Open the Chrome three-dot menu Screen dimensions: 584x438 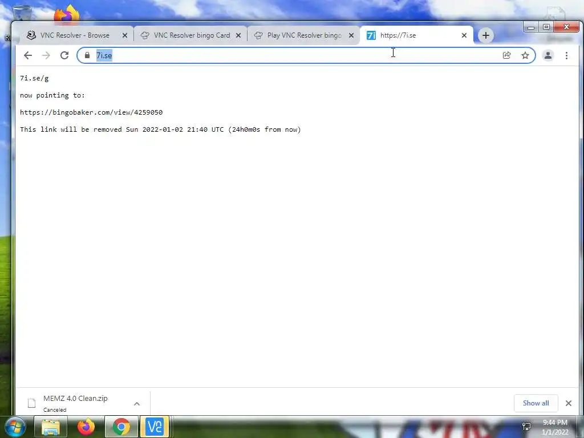[566, 55]
